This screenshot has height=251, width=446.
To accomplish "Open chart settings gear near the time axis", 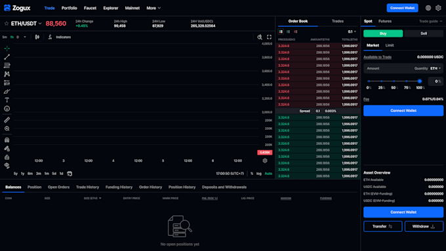I will tap(265, 161).
